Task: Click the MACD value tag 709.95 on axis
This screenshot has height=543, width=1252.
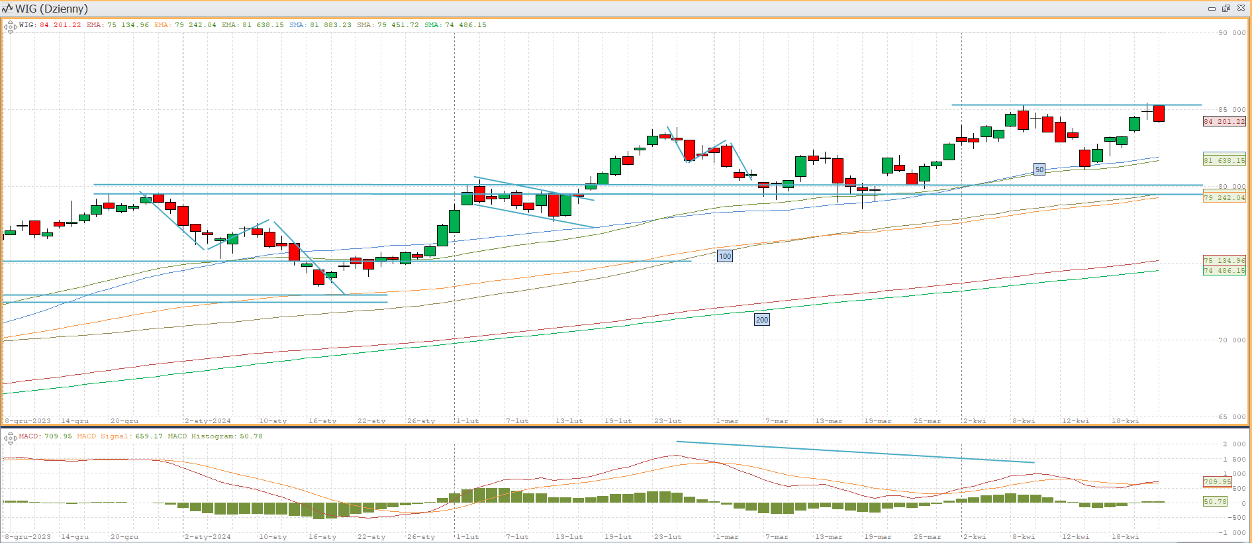Action: tap(1217, 481)
